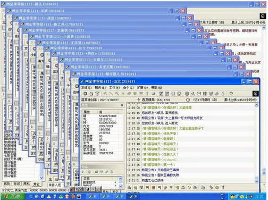The height and width of the screenshot is (200, 268).
Task: Click the skill list scroll-down arrow
Action: tap(121, 186)
